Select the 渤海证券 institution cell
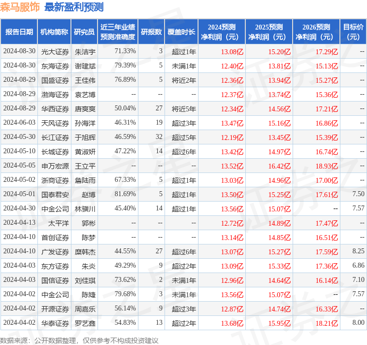 (55, 95)
